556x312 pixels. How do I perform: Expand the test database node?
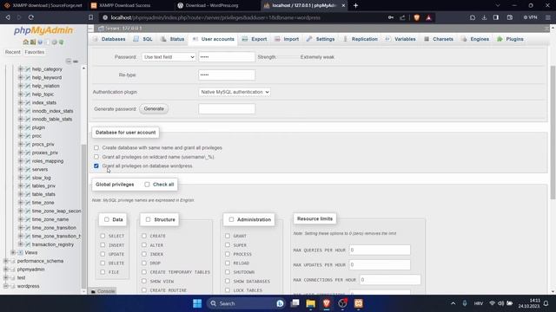pos(6,277)
